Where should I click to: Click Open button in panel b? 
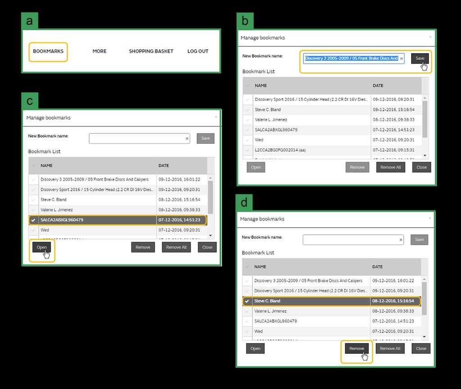pyautogui.click(x=256, y=167)
